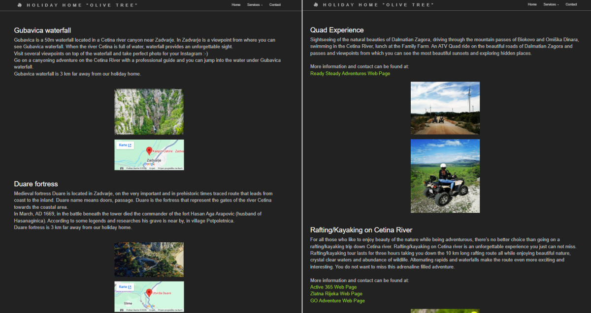The width and height of the screenshot is (591, 313).
Task: Expand the Services dropdown in the right page
Action: click(551, 5)
